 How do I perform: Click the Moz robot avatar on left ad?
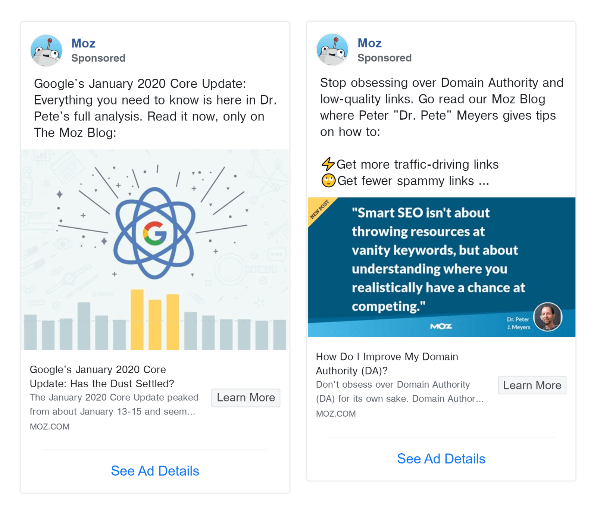click(x=46, y=50)
